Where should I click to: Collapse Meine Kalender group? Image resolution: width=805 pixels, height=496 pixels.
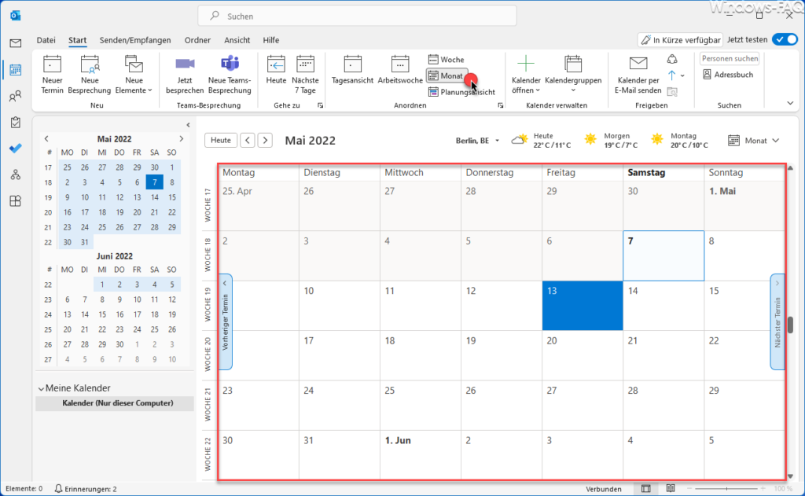pos(41,388)
